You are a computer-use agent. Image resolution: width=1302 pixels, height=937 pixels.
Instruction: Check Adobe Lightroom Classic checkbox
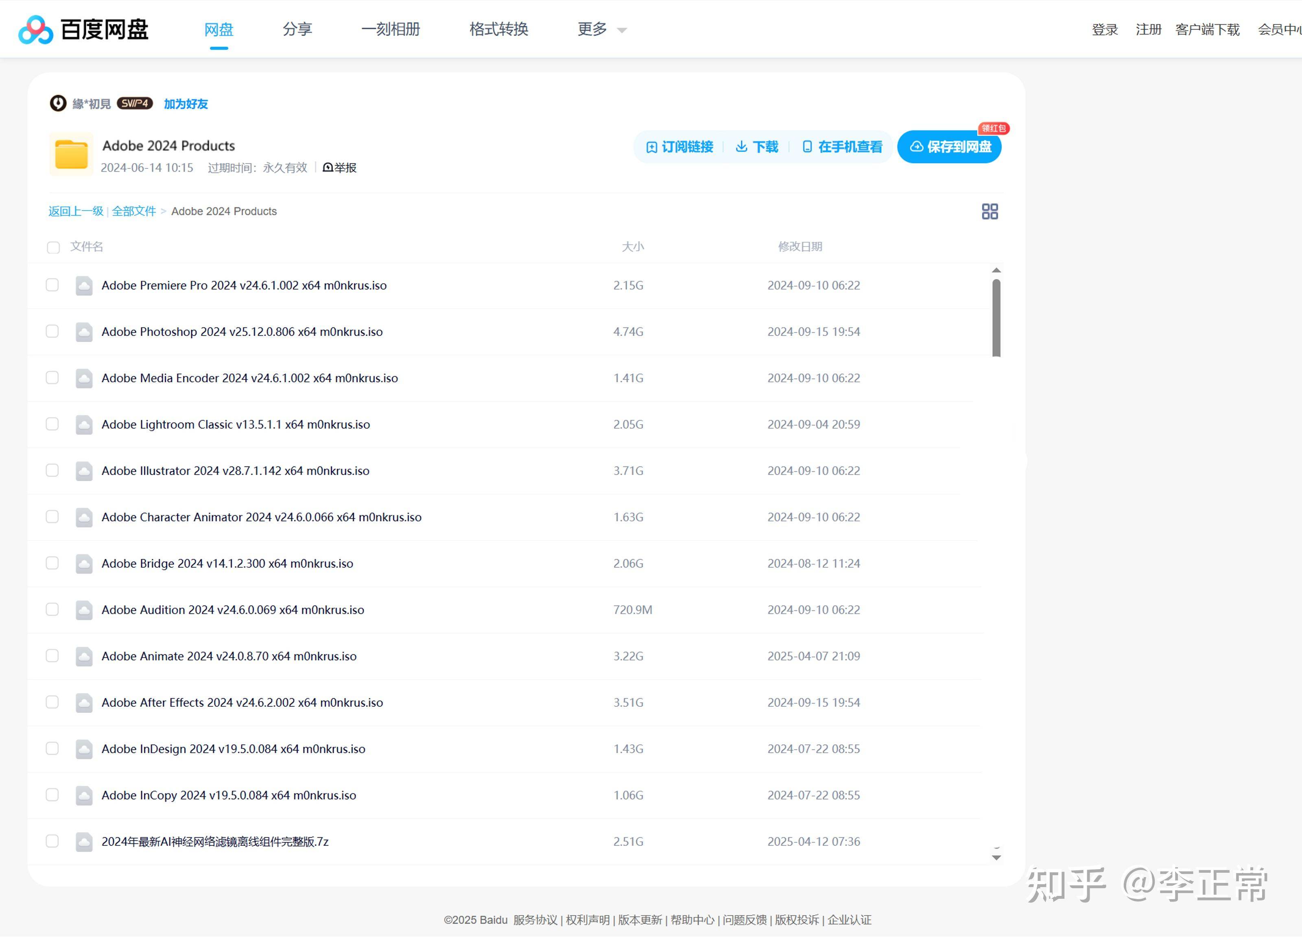(x=52, y=424)
